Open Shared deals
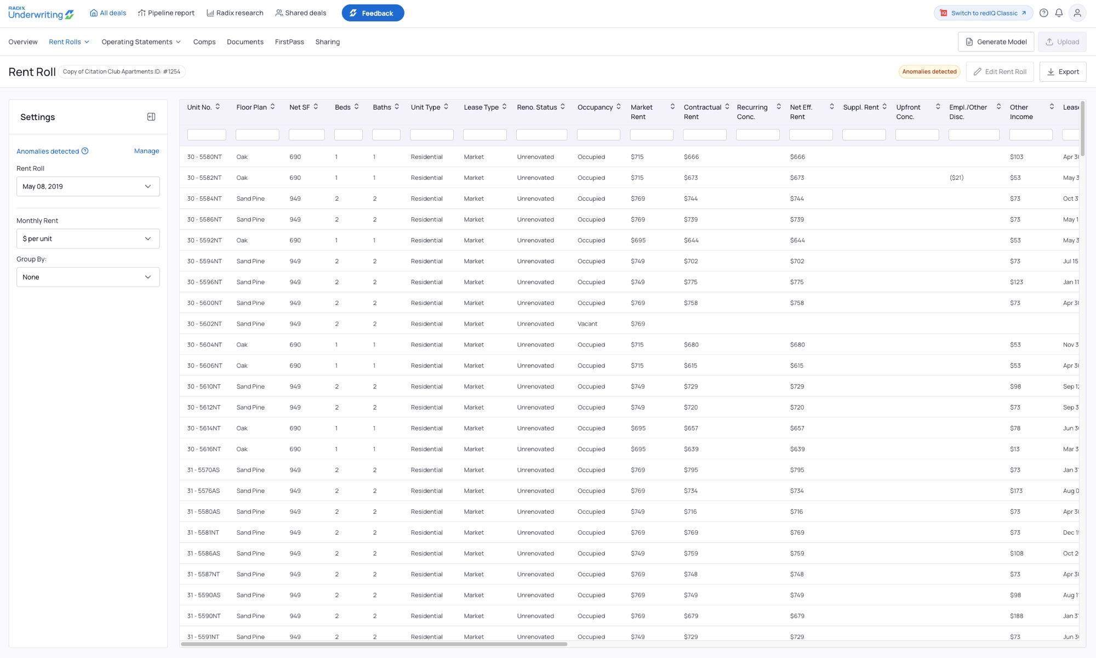 click(x=301, y=13)
